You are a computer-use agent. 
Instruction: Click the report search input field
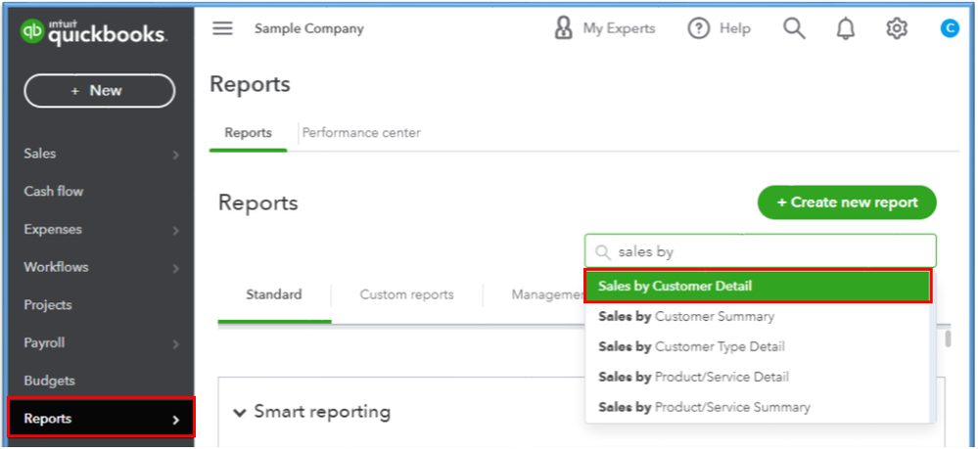[x=769, y=251]
